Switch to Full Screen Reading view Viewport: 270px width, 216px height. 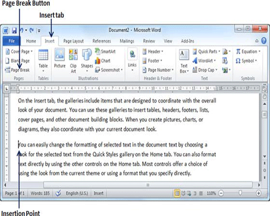(x=183, y=193)
